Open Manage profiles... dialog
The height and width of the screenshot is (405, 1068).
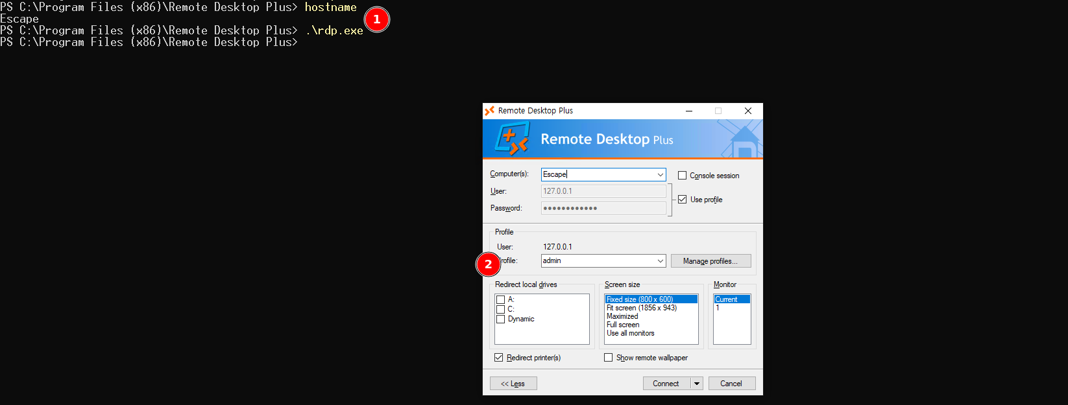coord(711,261)
